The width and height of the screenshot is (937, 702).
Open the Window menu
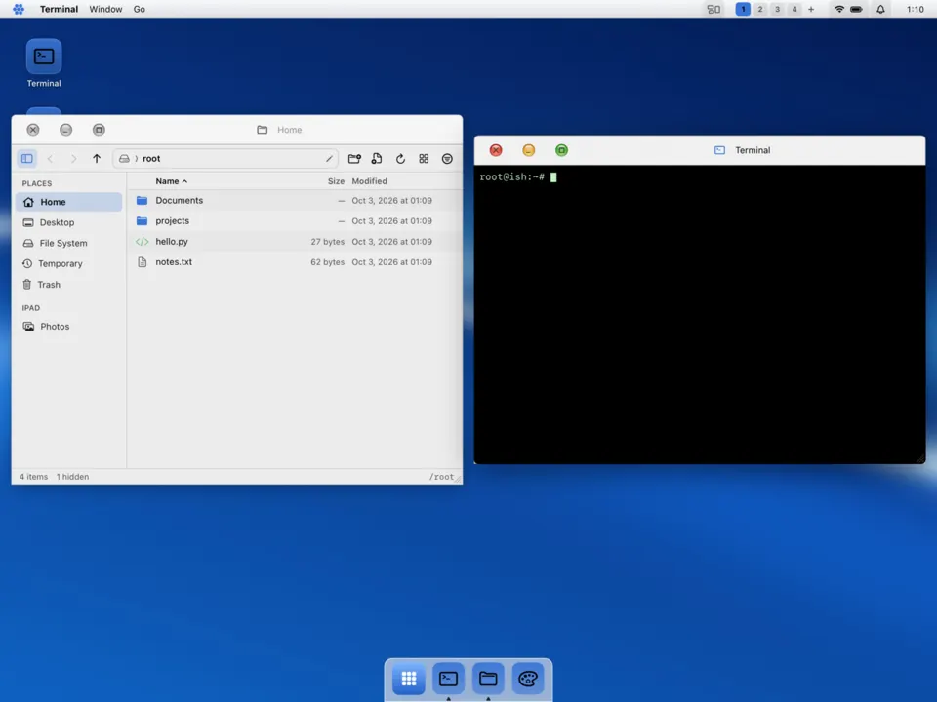pos(105,9)
